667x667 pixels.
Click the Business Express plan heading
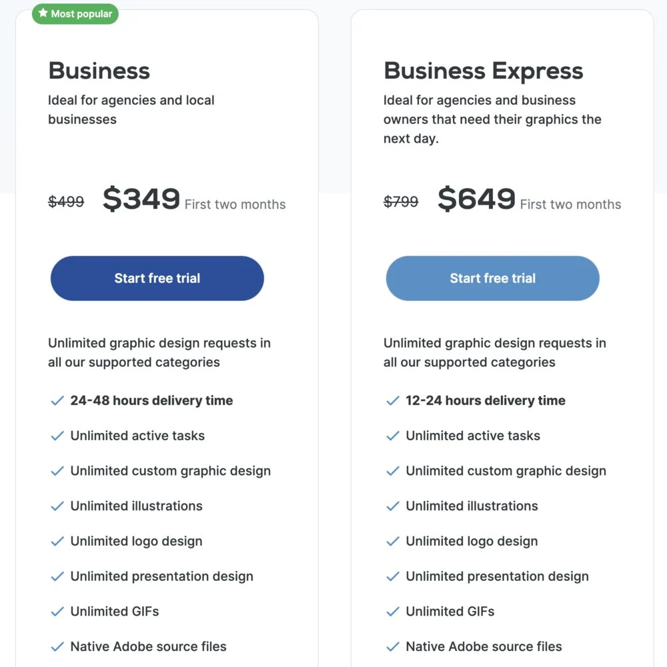coord(484,71)
